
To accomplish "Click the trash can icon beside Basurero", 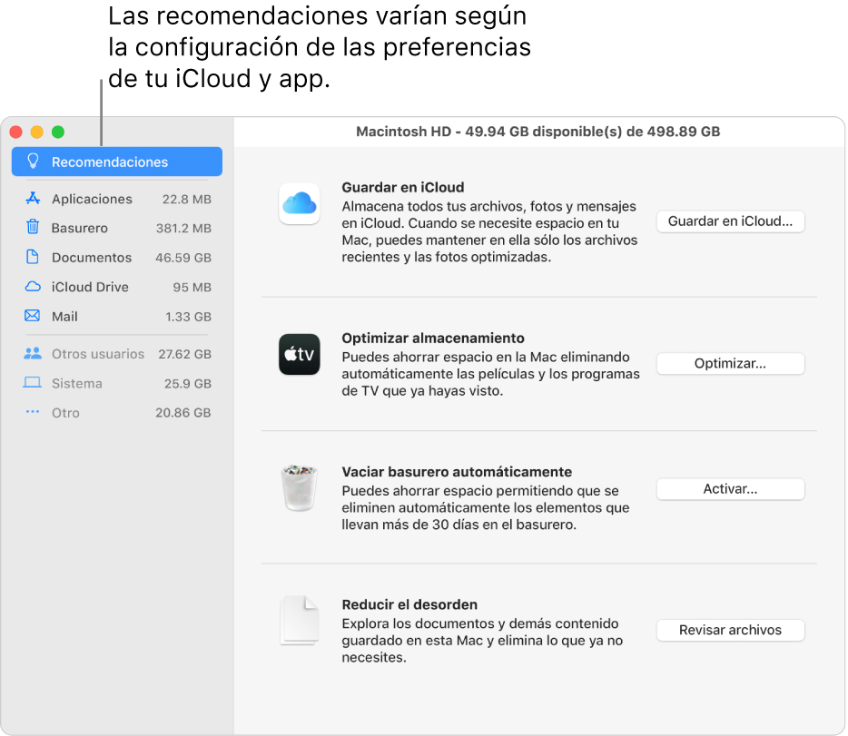I will click(x=33, y=227).
